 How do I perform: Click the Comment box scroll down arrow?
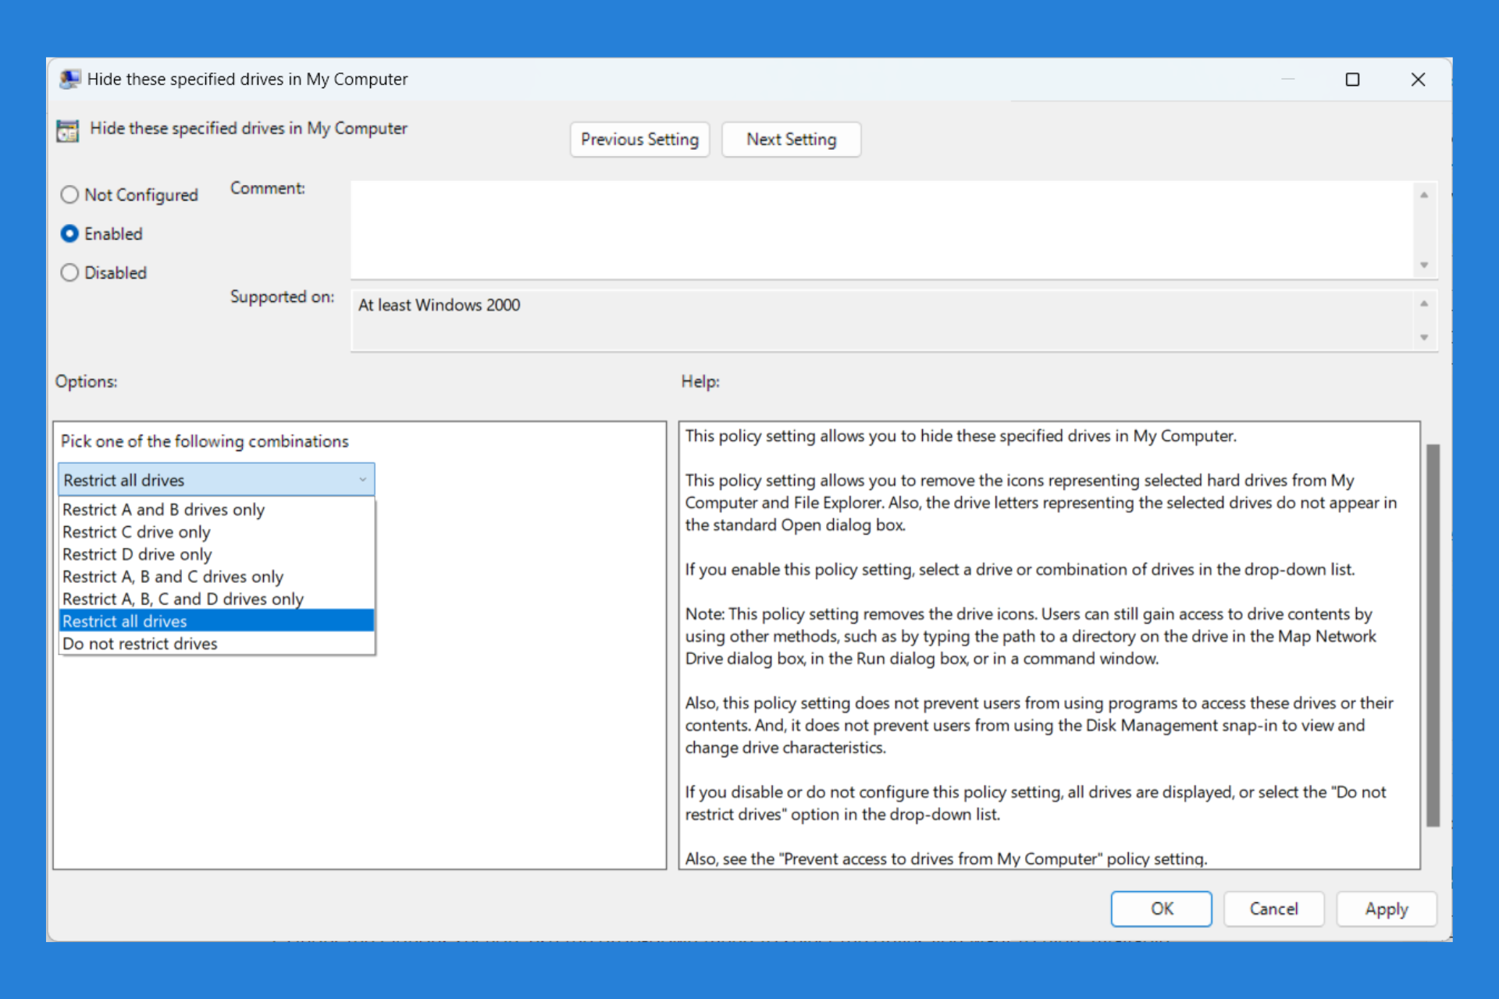pyautogui.click(x=1424, y=265)
